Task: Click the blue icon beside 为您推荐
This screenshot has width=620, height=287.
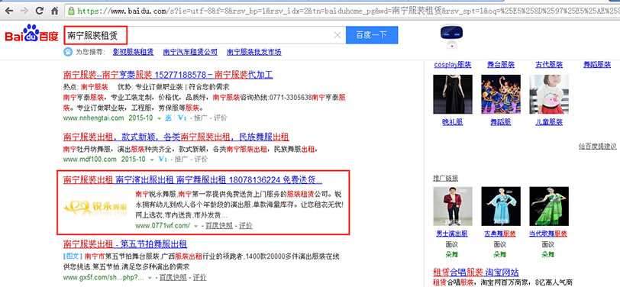Action: coord(68,52)
